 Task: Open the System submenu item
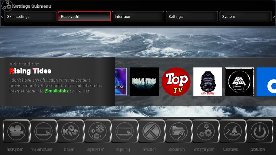[245, 17]
